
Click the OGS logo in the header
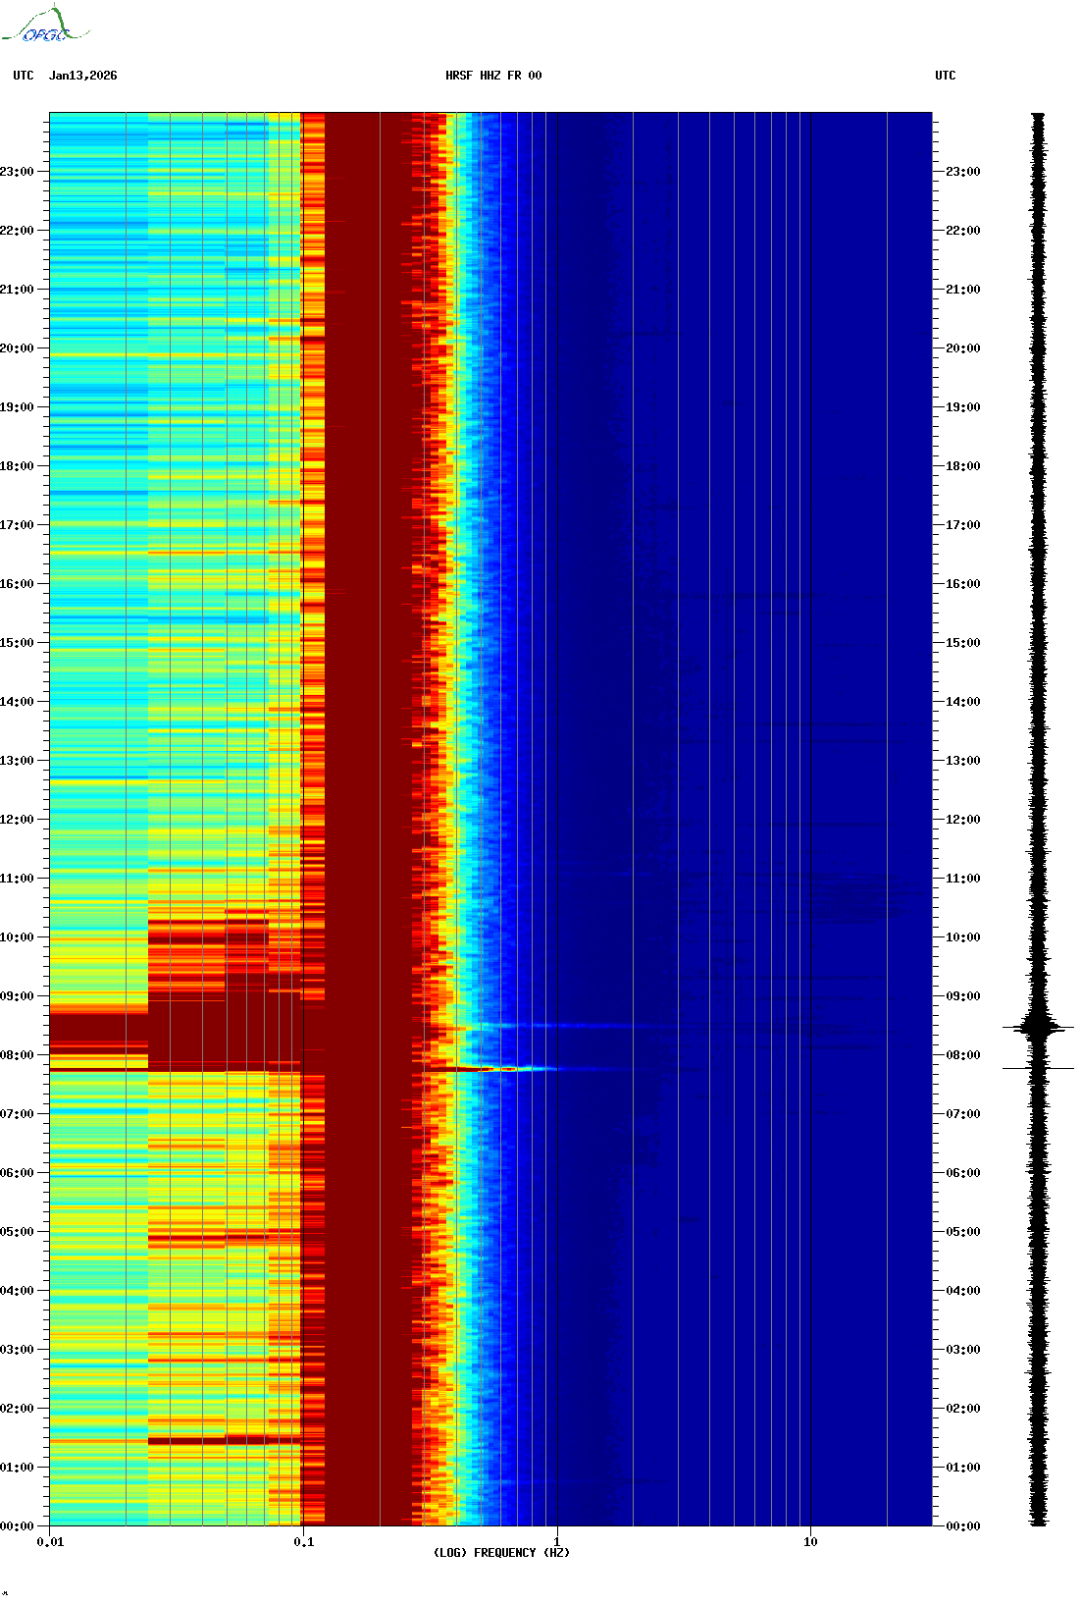click(x=45, y=25)
